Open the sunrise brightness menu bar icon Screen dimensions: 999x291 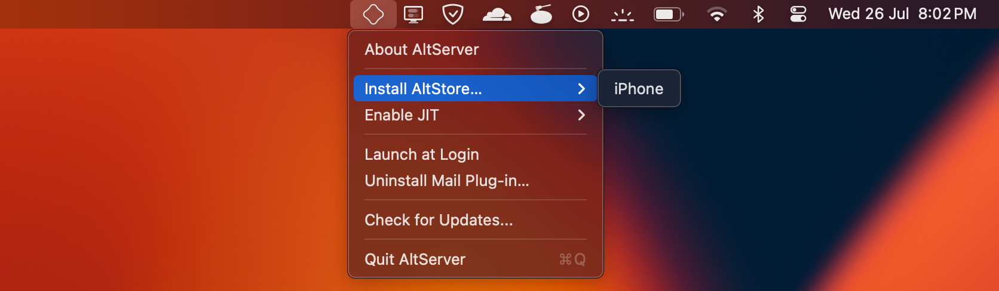pyautogui.click(x=623, y=15)
